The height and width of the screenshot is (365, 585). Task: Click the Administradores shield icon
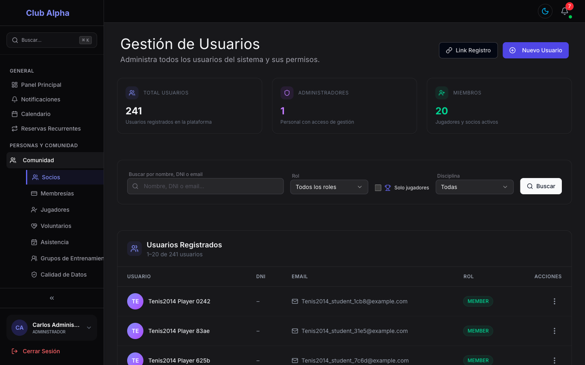pos(287,93)
